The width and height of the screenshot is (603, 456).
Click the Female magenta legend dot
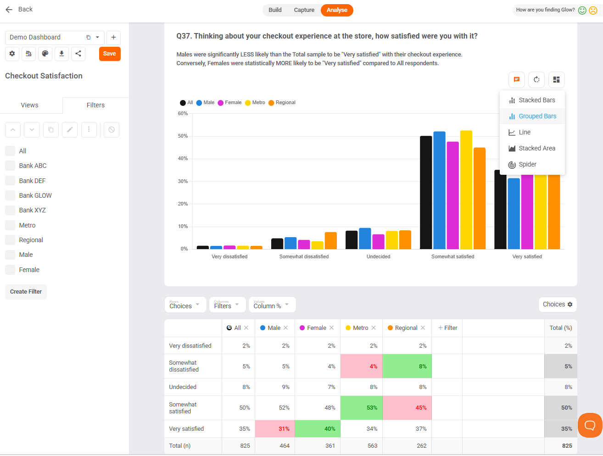pos(221,103)
